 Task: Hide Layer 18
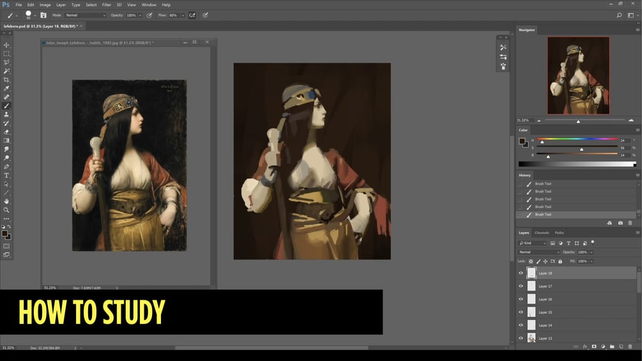coord(521,273)
